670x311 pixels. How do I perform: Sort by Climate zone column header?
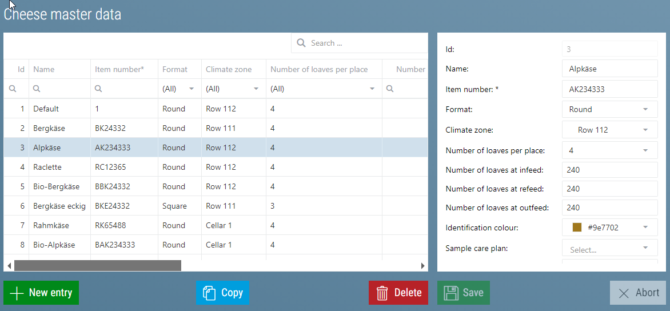(x=229, y=70)
